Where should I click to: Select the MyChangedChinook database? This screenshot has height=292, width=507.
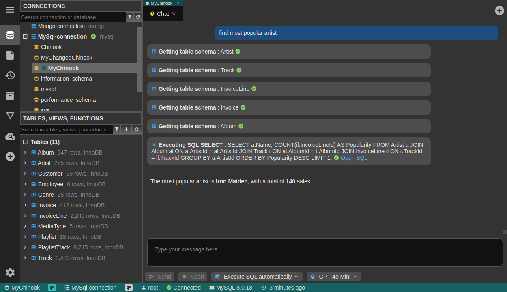click(67, 58)
